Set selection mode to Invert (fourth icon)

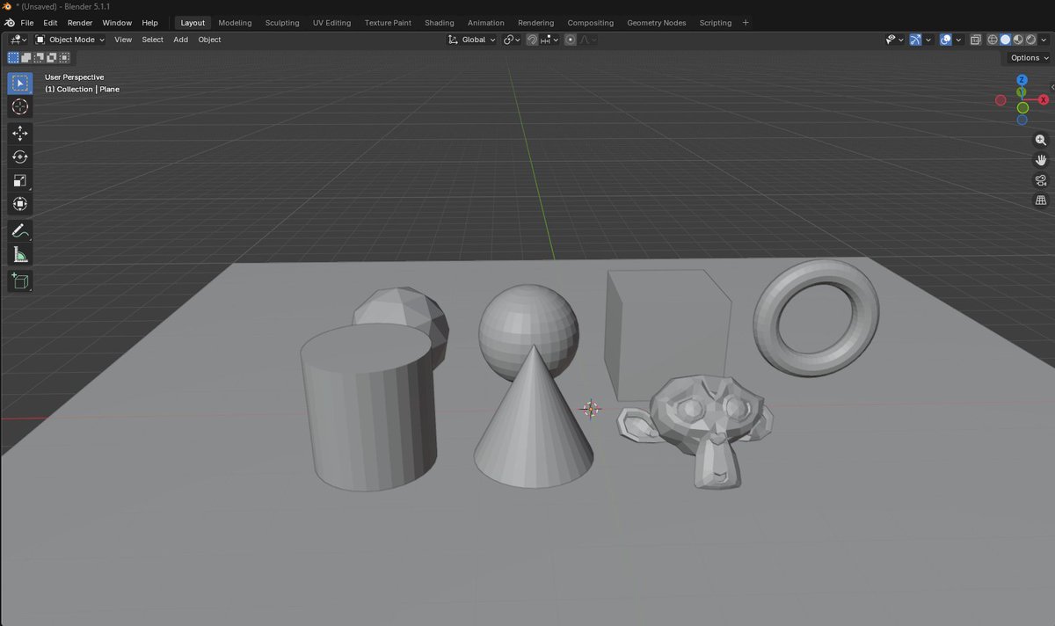(x=52, y=58)
